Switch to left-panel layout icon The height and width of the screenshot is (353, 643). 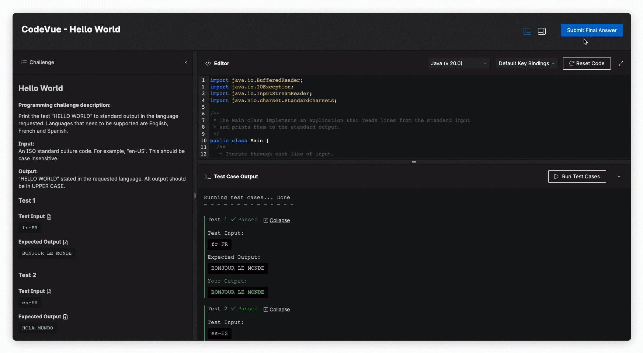point(527,31)
